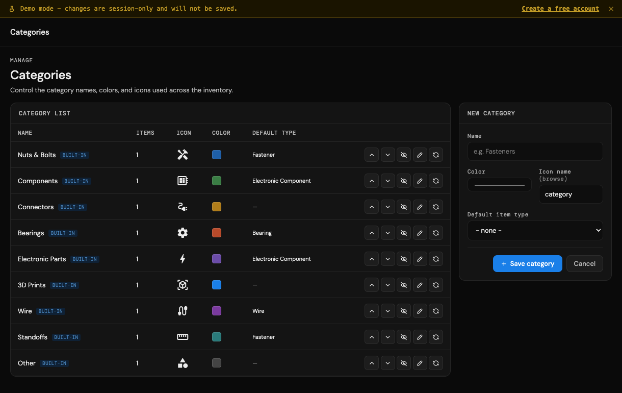Viewport: 622px width, 393px height.
Task: Move Standoffs category up
Action: click(372, 337)
